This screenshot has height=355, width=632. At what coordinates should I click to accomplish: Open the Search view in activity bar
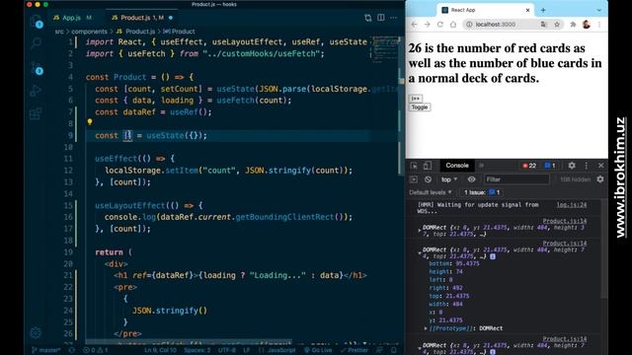pyautogui.click(x=36, y=42)
